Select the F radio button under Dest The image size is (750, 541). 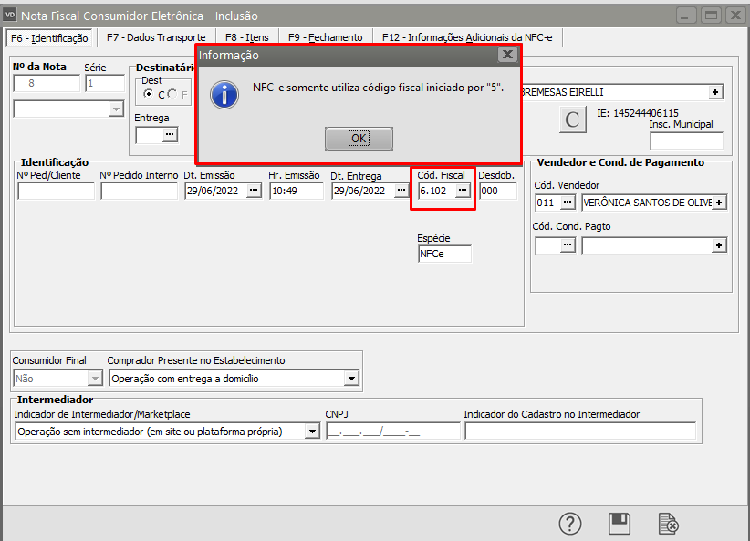point(172,94)
